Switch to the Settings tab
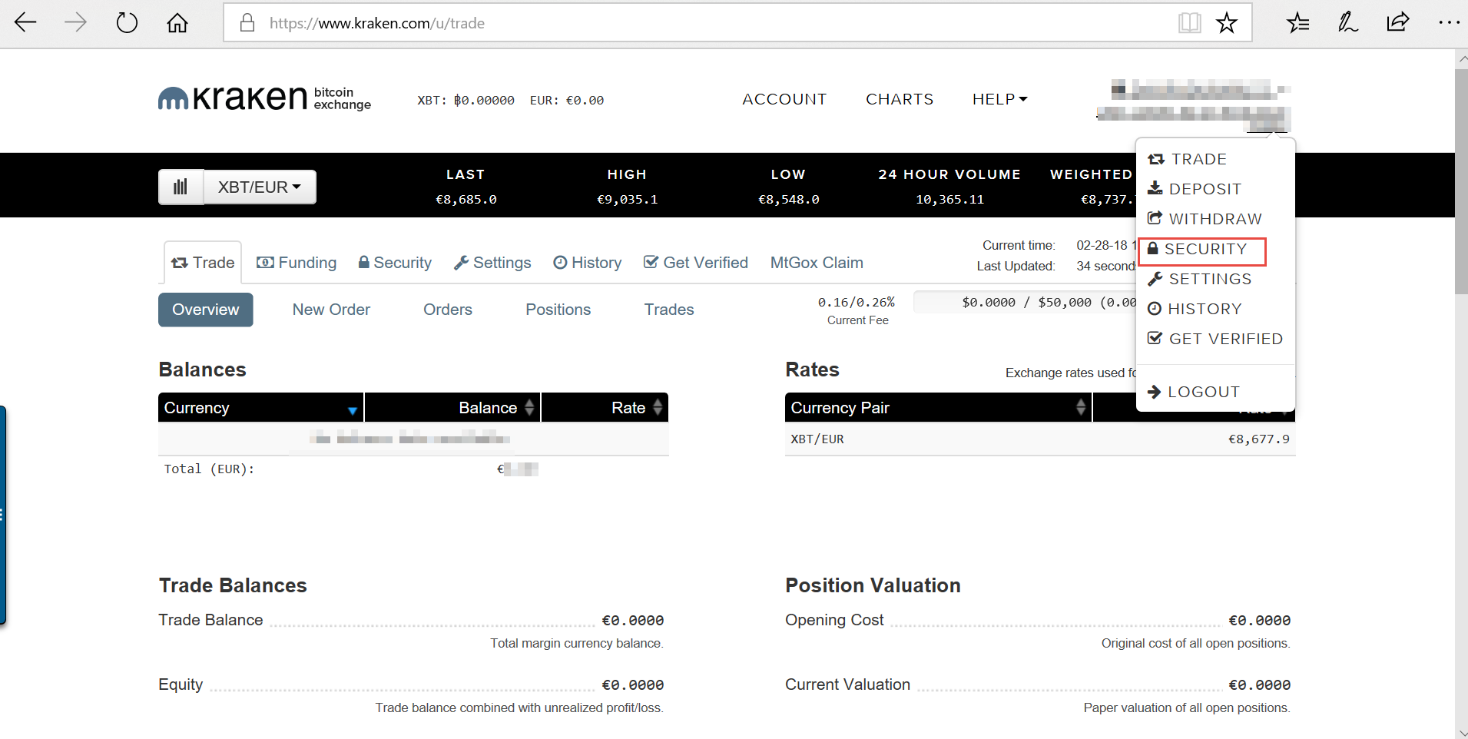1468x739 pixels. [492, 263]
